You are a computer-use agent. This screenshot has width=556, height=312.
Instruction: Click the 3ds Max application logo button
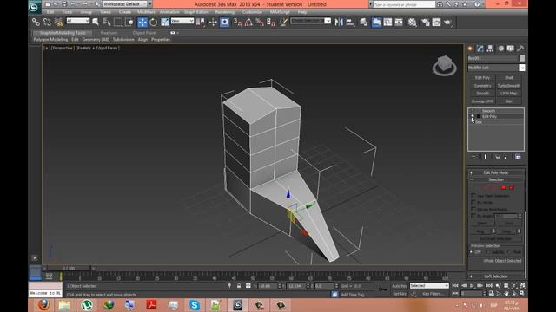(x=35, y=7)
